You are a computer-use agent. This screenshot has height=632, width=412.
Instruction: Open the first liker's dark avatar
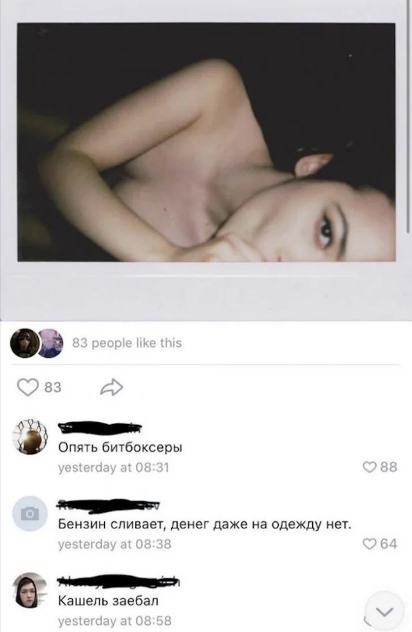click(x=24, y=343)
